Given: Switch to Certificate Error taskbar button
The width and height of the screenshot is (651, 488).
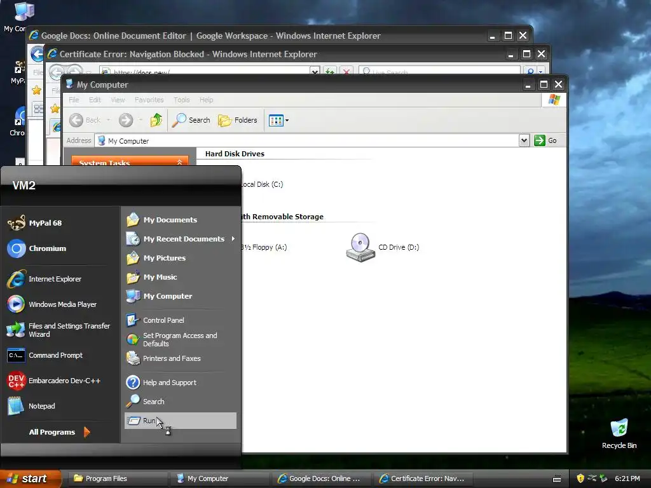Looking at the screenshot, I should click(x=423, y=478).
